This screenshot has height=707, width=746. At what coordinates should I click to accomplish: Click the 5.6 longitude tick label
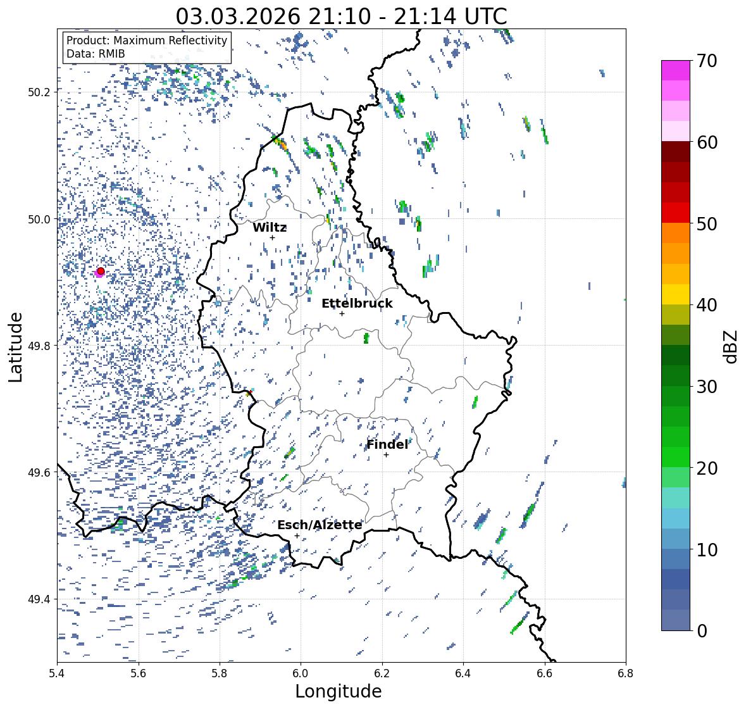click(x=139, y=673)
